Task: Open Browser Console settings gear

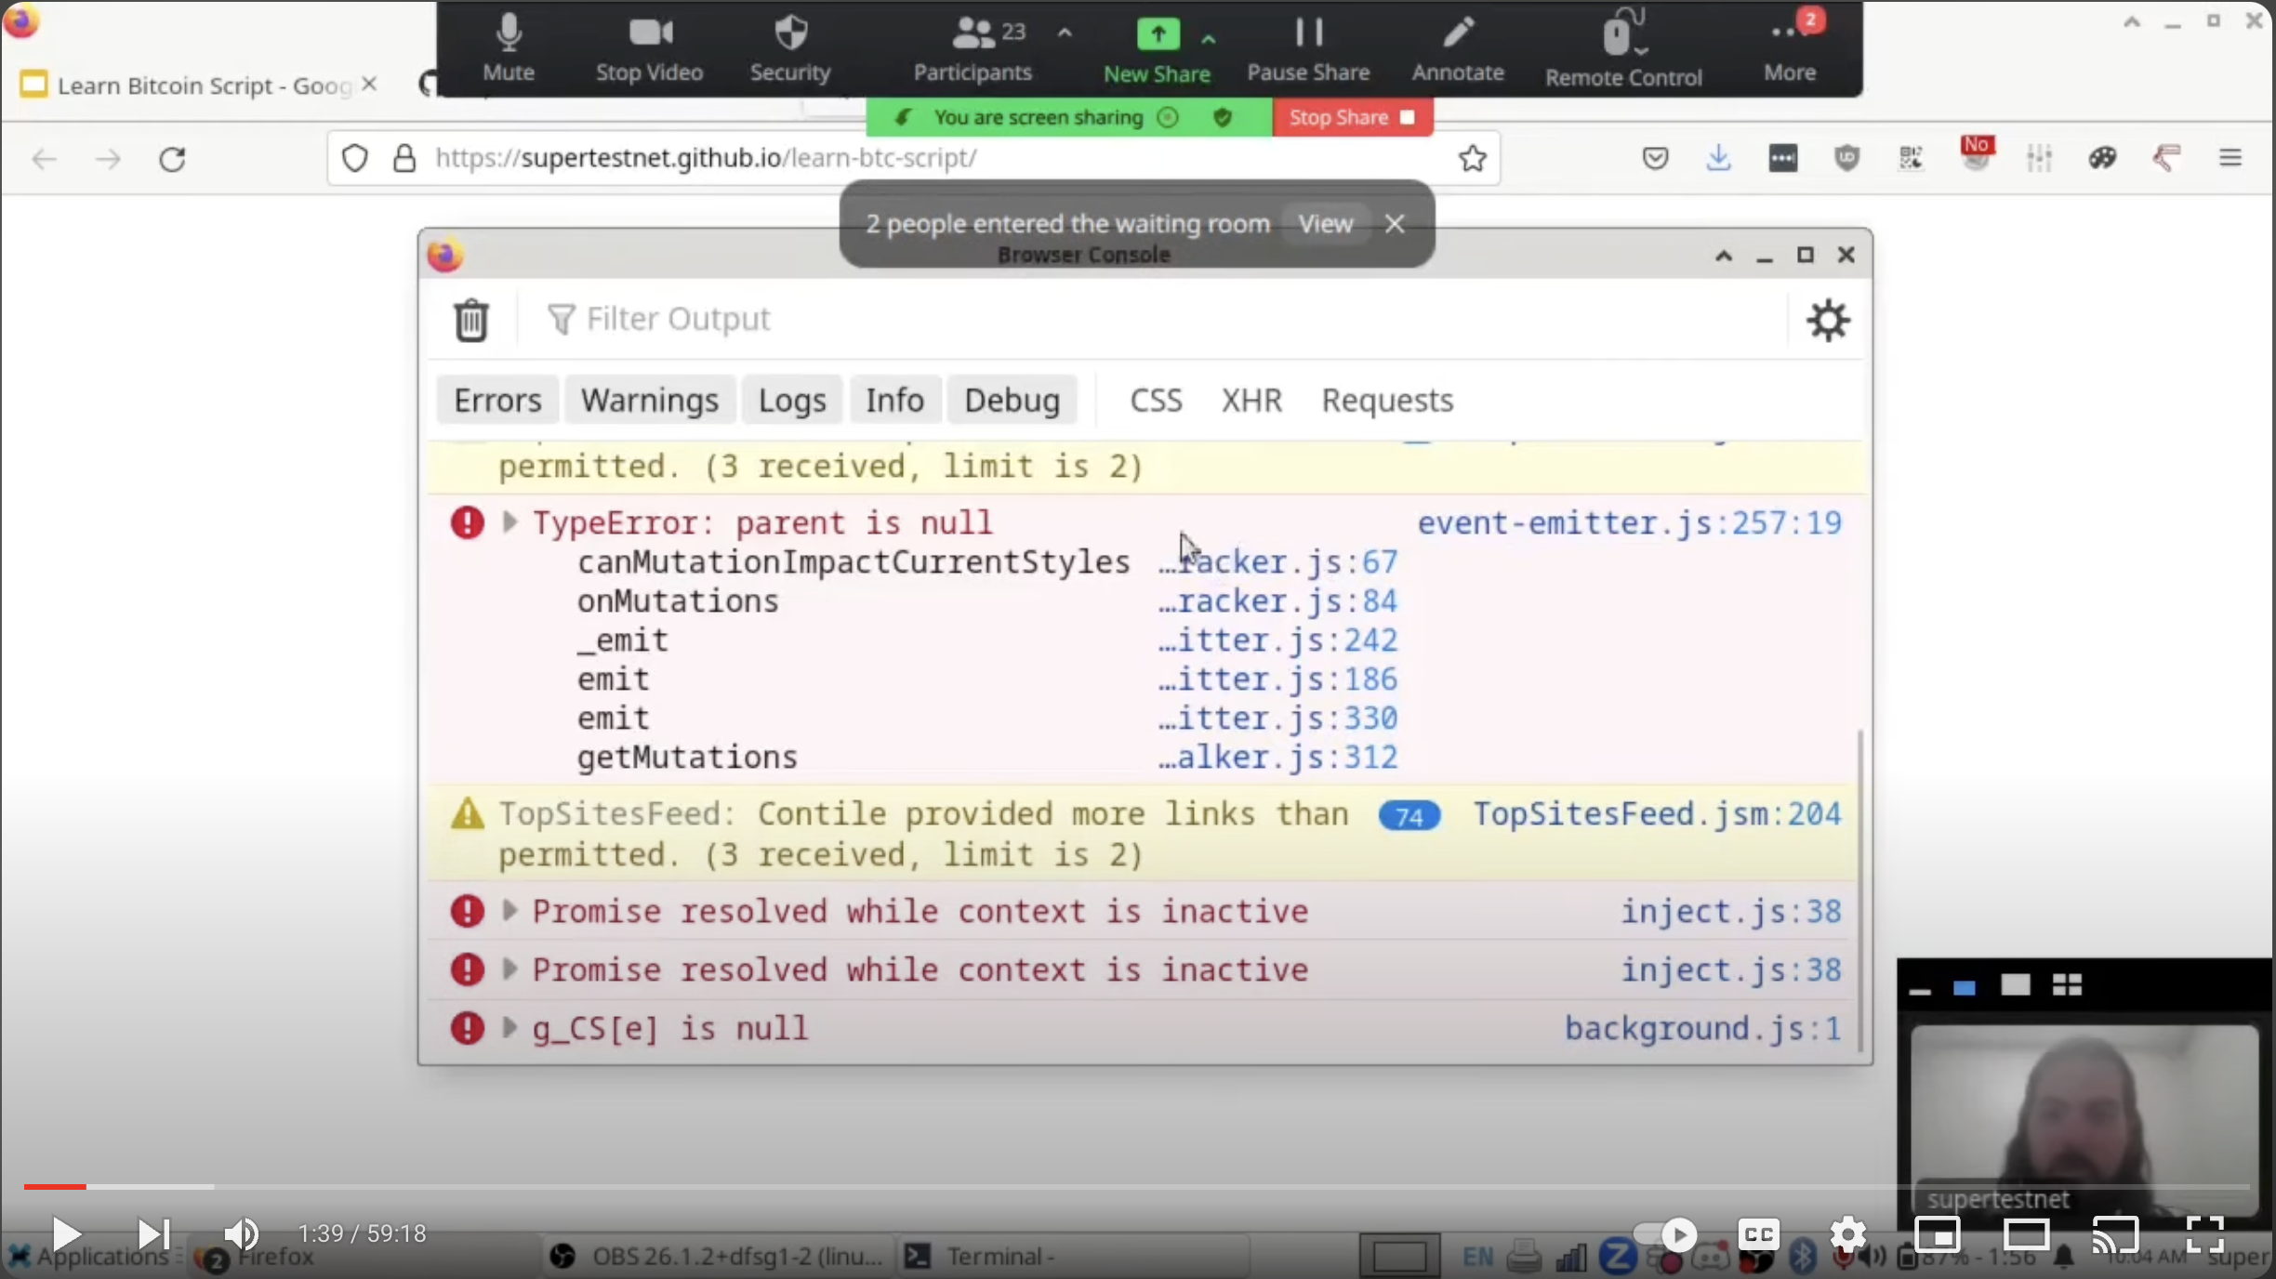Action: [1827, 321]
